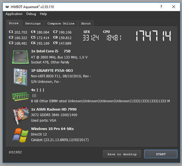Click the motherboard icon beside GIGABYTE P55A-UD3
Screen dimensions: 182x166
[x=20, y=77]
